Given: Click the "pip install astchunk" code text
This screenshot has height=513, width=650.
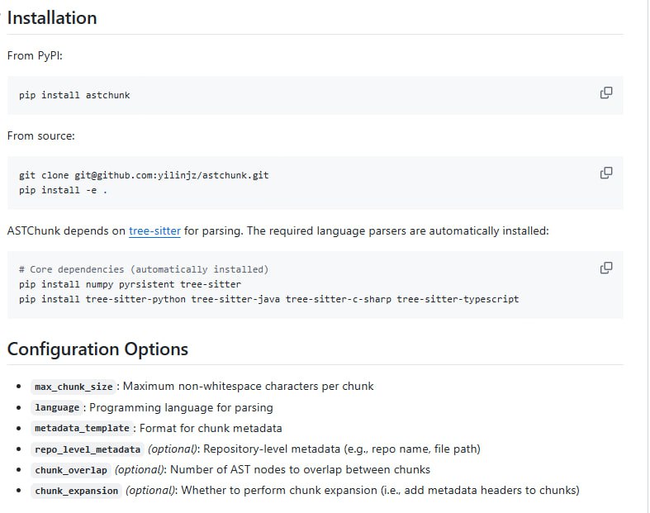Looking at the screenshot, I should [x=74, y=95].
